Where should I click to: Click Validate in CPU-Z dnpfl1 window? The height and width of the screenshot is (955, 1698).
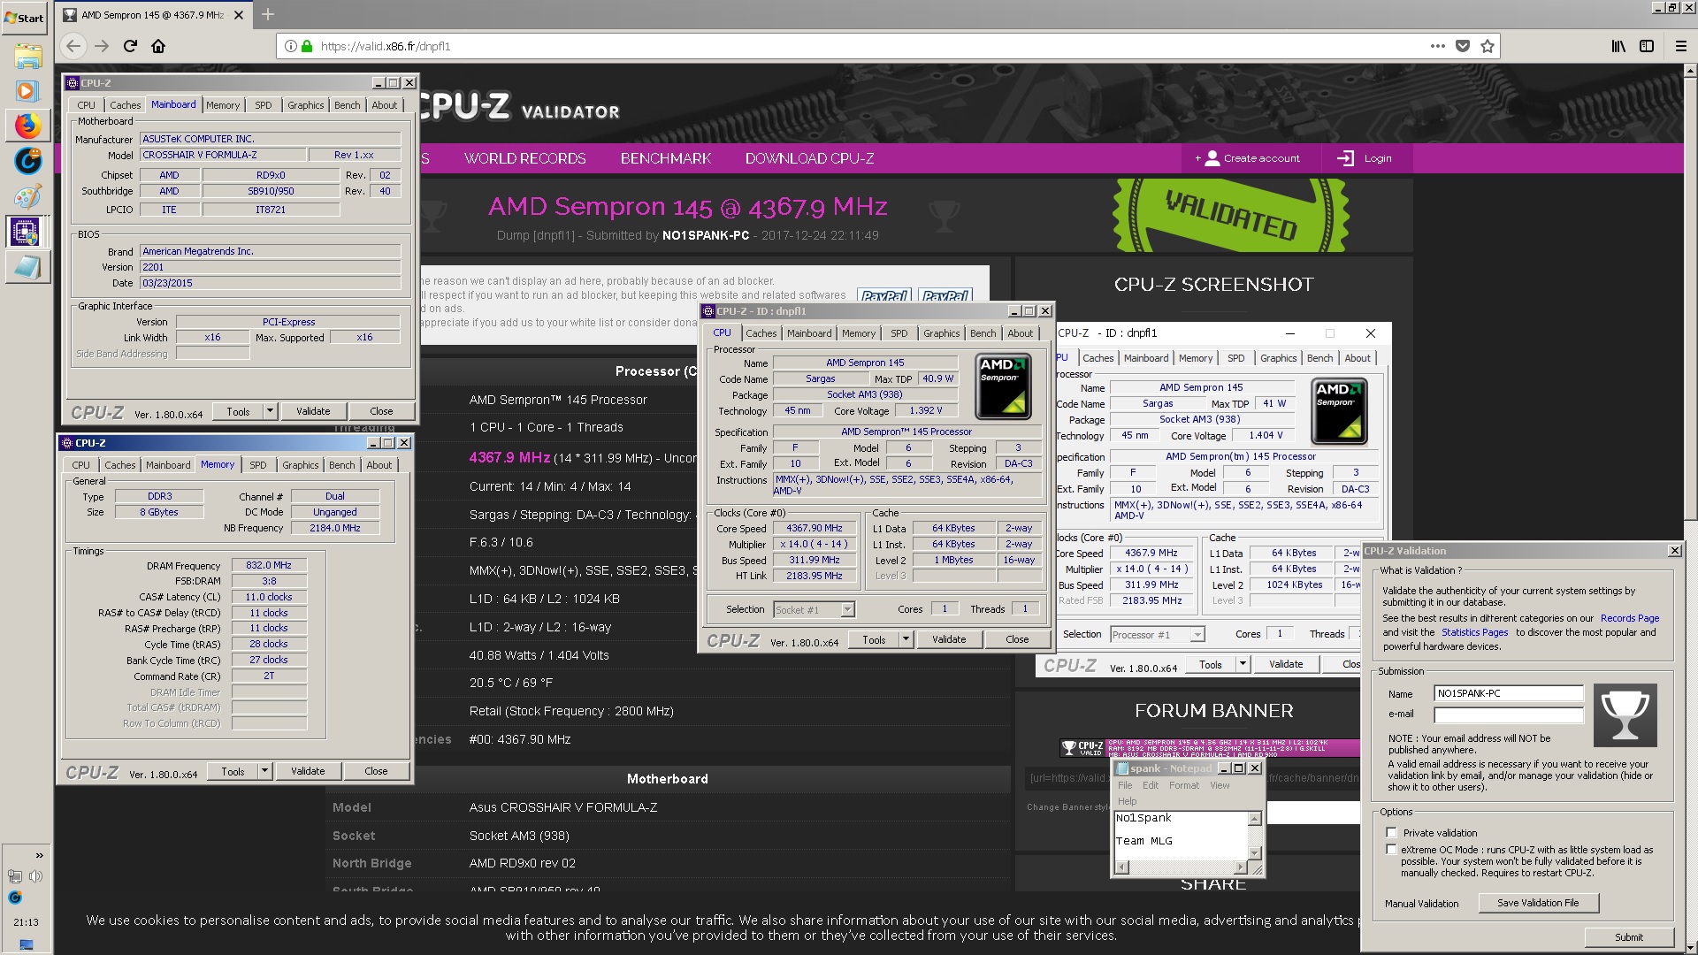point(949,639)
